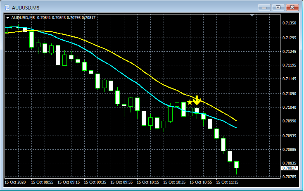Click the 15 Oct 09:15 time label
Image resolution: width=304 pixels, height=191 pixels.
[x=69, y=182]
